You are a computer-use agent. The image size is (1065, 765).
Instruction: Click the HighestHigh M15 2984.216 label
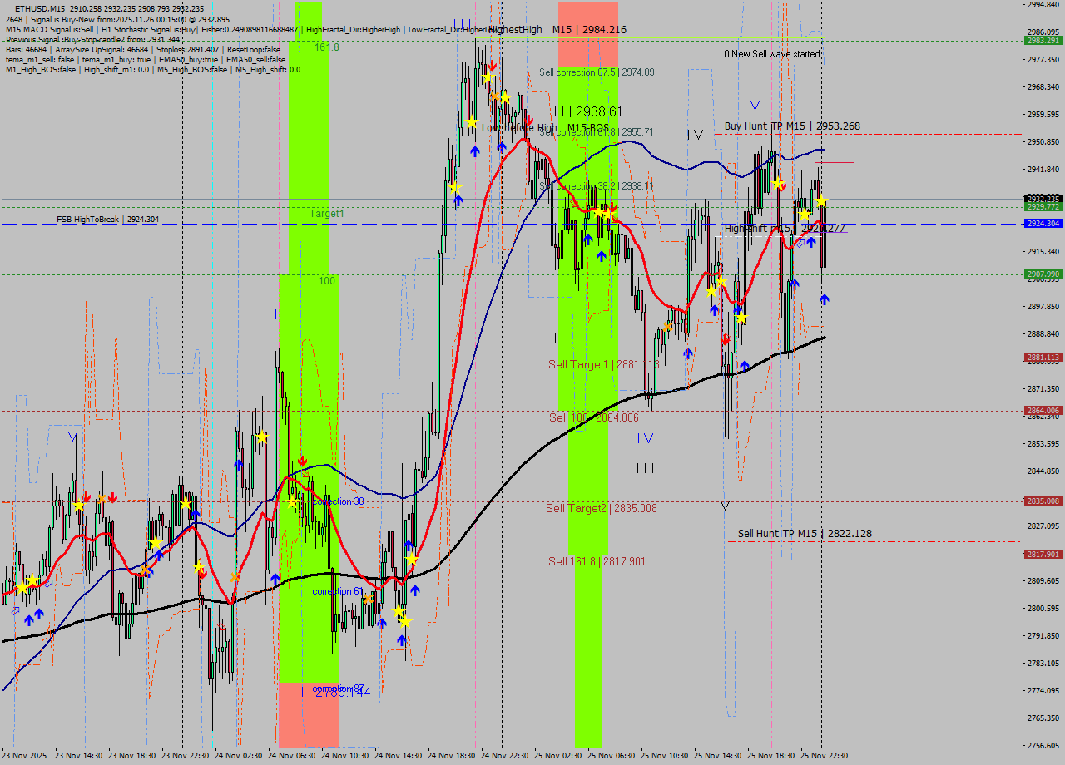pyautogui.click(x=557, y=30)
